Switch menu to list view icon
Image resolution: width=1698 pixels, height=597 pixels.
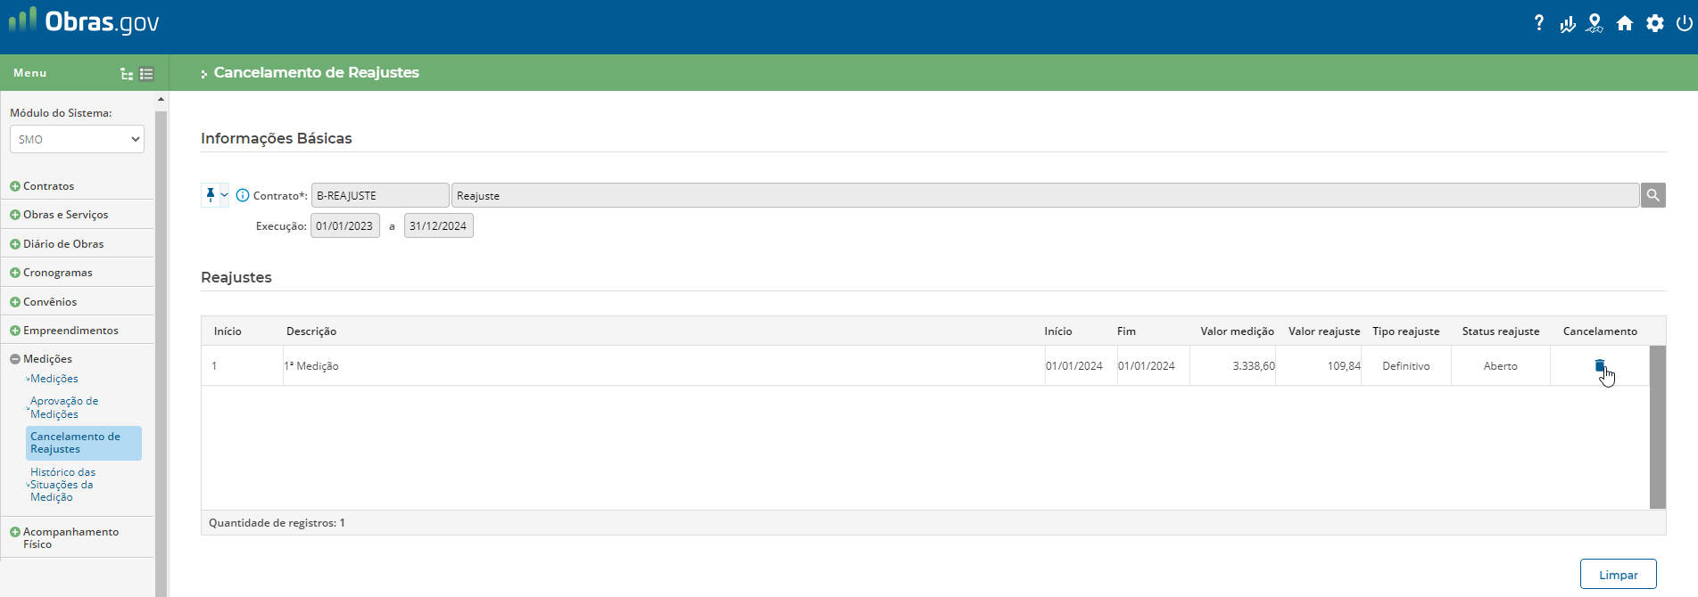pos(147,74)
